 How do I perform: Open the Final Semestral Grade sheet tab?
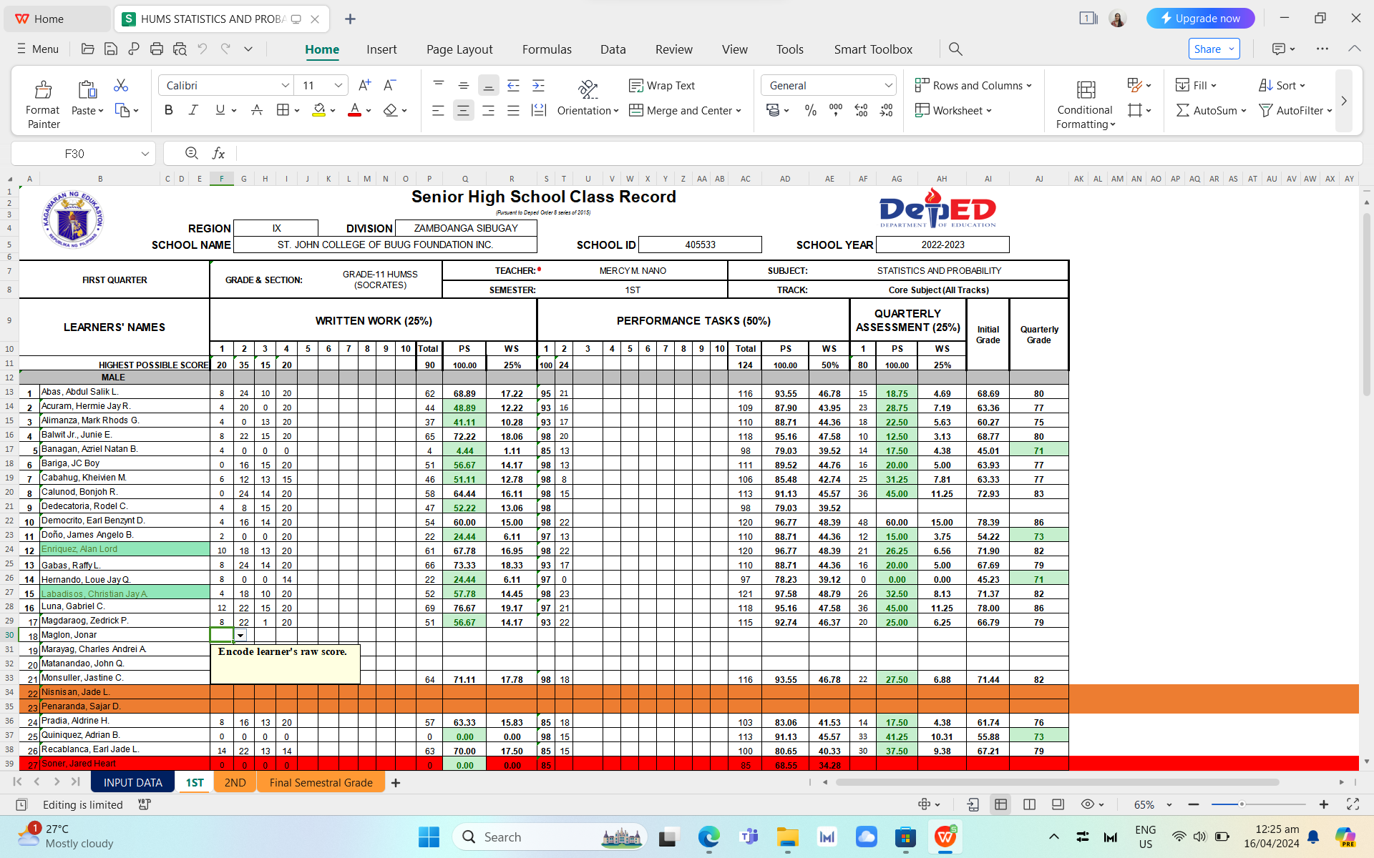pos(321,782)
